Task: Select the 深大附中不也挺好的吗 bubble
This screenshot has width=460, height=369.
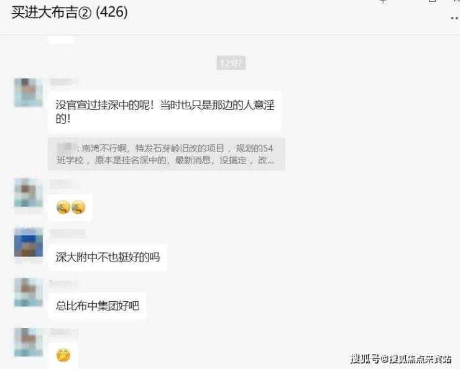Action: [x=108, y=257]
